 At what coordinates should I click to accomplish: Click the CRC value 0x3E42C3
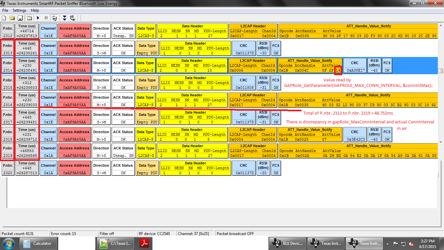tap(355, 135)
